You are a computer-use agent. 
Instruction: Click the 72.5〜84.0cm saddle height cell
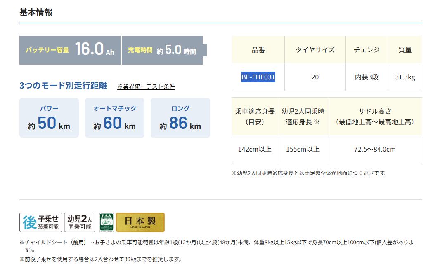point(375,149)
